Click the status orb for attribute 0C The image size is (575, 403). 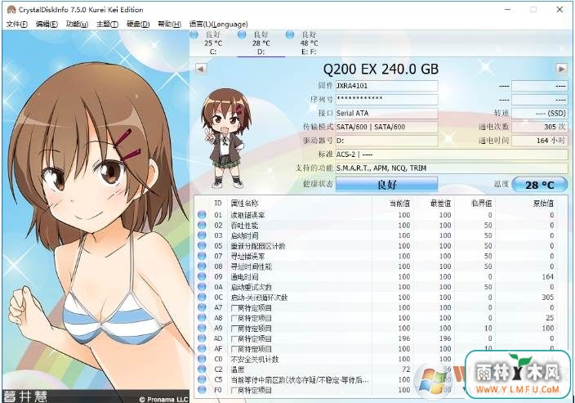pyautogui.click(x=202, y=297)
